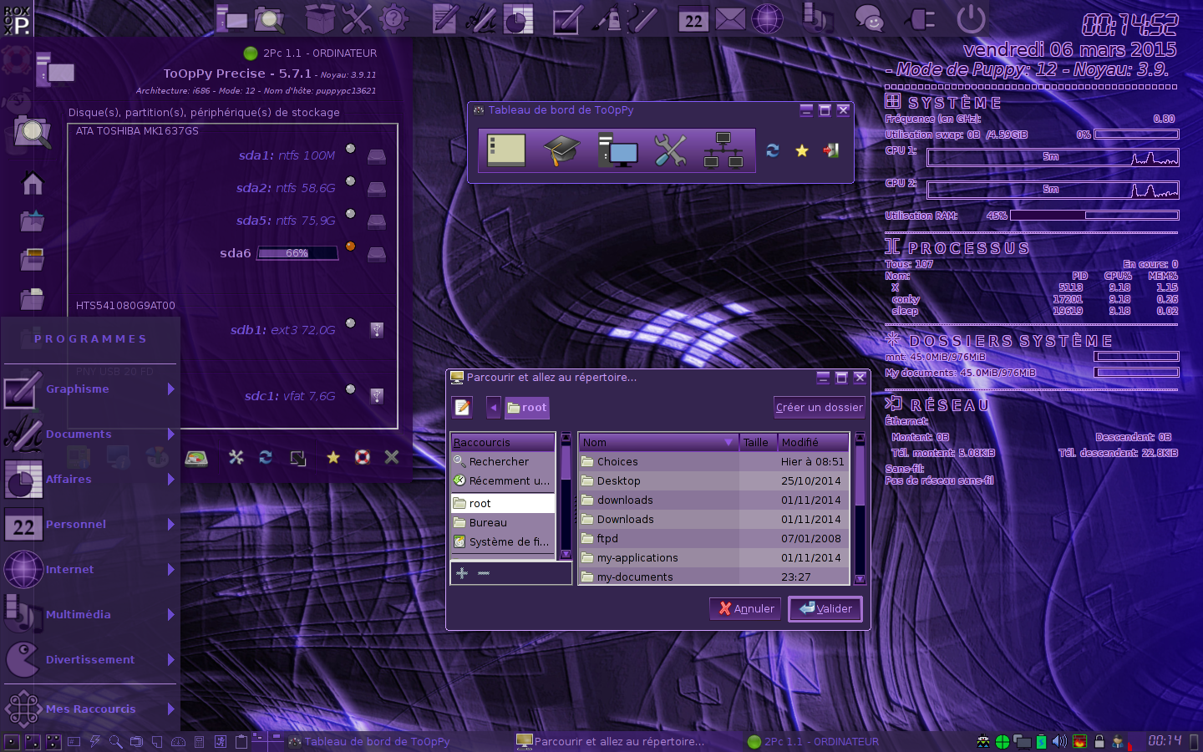This screenshot has height=752, width=1203.
Task: Expand the Graphisme menu
Action: (x=90, y=389)
